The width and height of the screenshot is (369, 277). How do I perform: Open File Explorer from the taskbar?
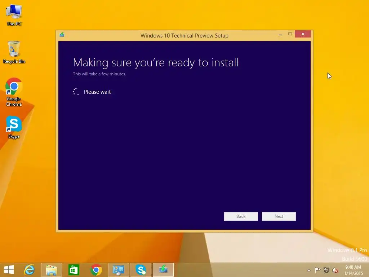pos(52,270)
